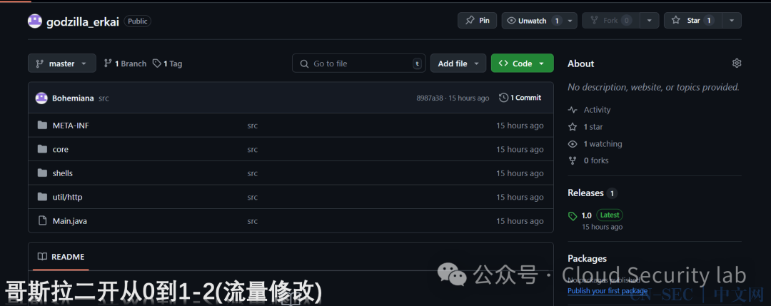Open the META-INF folder name
Image resolution: width=771 pixels, height=306 pixels.
[x=71, y=126]
